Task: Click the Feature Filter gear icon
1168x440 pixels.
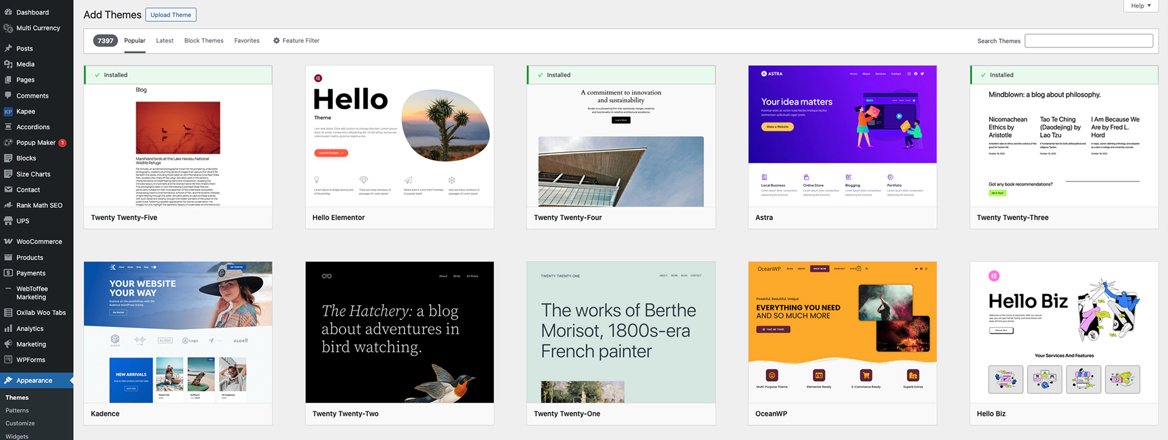Action: (276, 41)
